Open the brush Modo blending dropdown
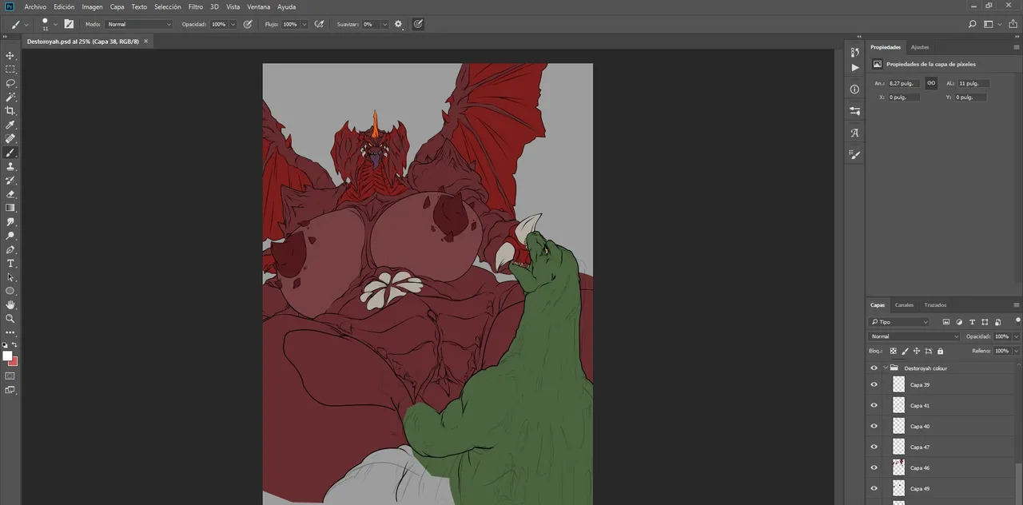The width and height of the screenshot is (1023, 505). [139, 25]
